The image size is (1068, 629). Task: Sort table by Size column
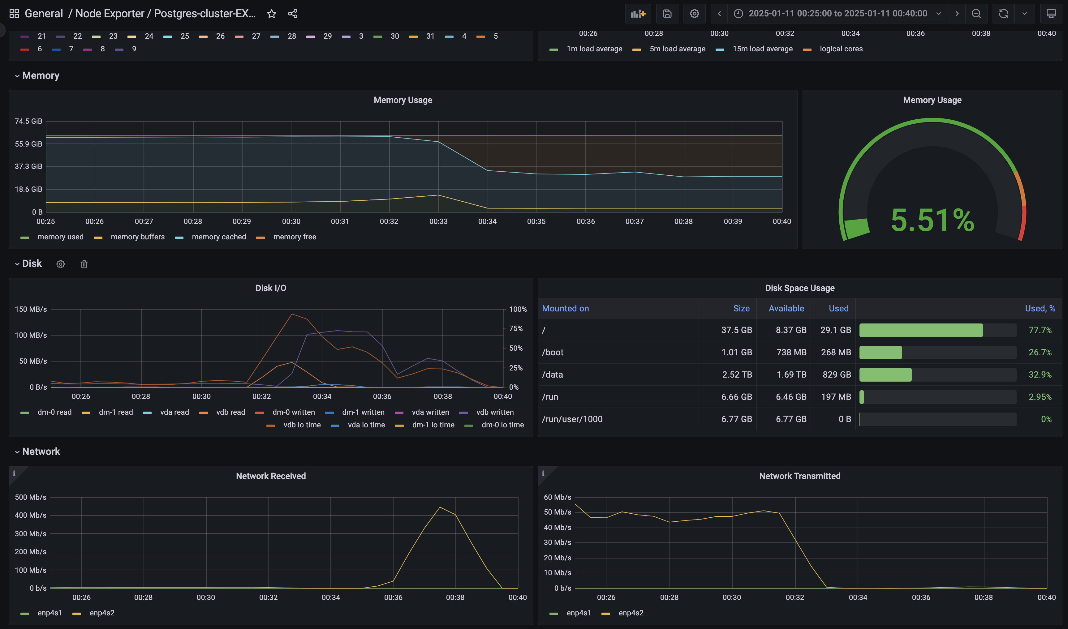click(741, 309)
